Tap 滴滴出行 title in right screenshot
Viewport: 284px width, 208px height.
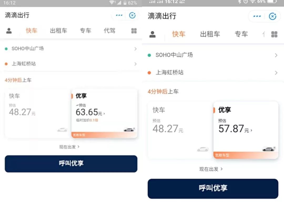(x=162, y=16)
